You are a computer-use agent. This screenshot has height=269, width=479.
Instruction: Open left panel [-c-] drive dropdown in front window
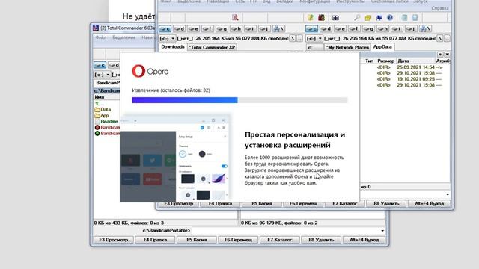point(167,38)
